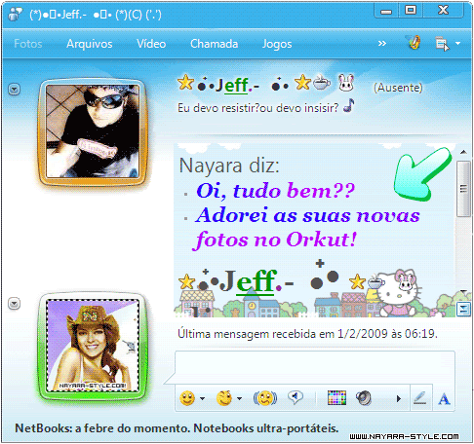Image resolution: width=474 pixels, height=444 pixels.
Task: Click the color scheme paintbrush icon
Action: tap(414, 43)
